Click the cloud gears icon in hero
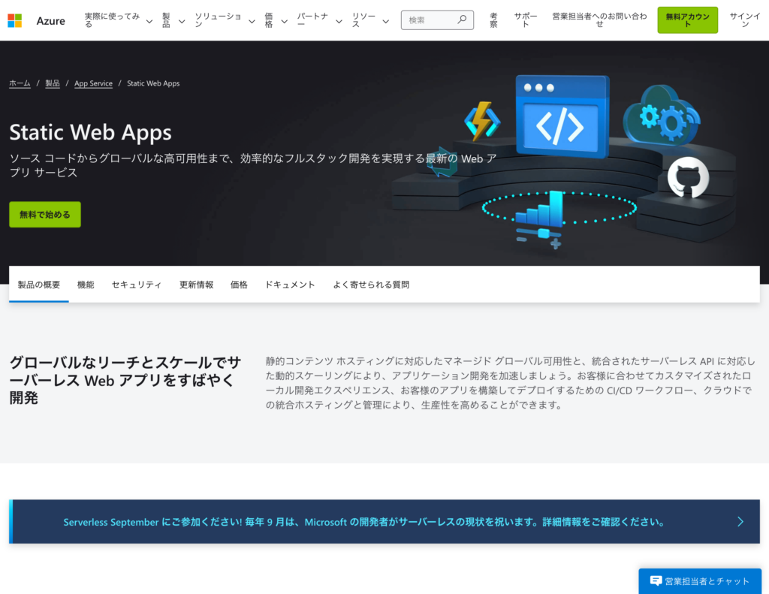769x594 pixels. 659,116
